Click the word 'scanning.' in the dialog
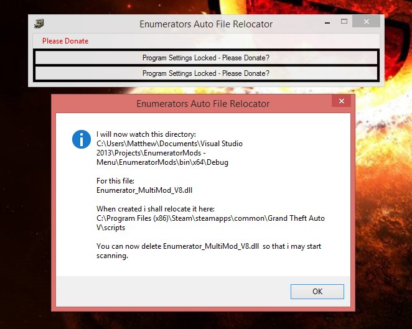Viewport: 412px width, 329px height. (112, 256)
